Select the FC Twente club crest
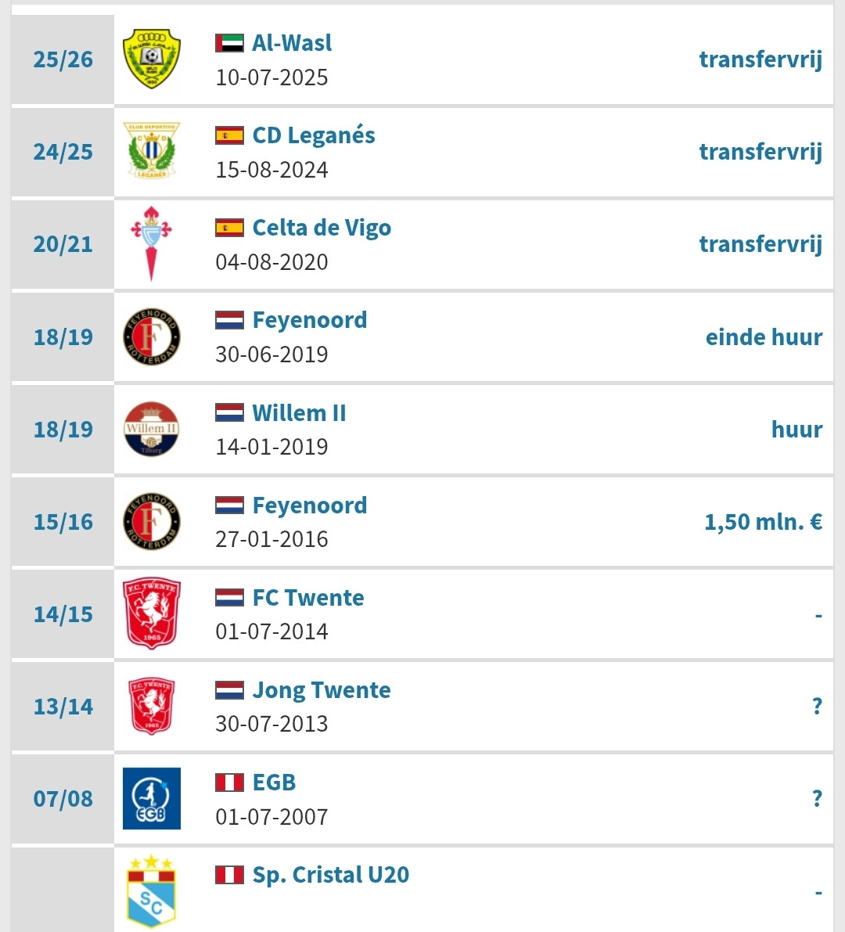 click(152, 614)
